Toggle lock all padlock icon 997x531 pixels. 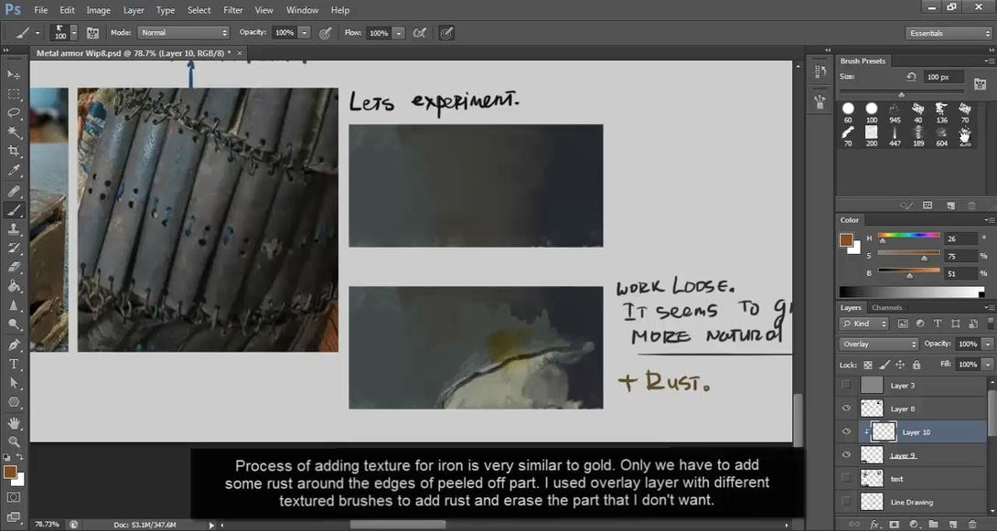coord(917,366)
